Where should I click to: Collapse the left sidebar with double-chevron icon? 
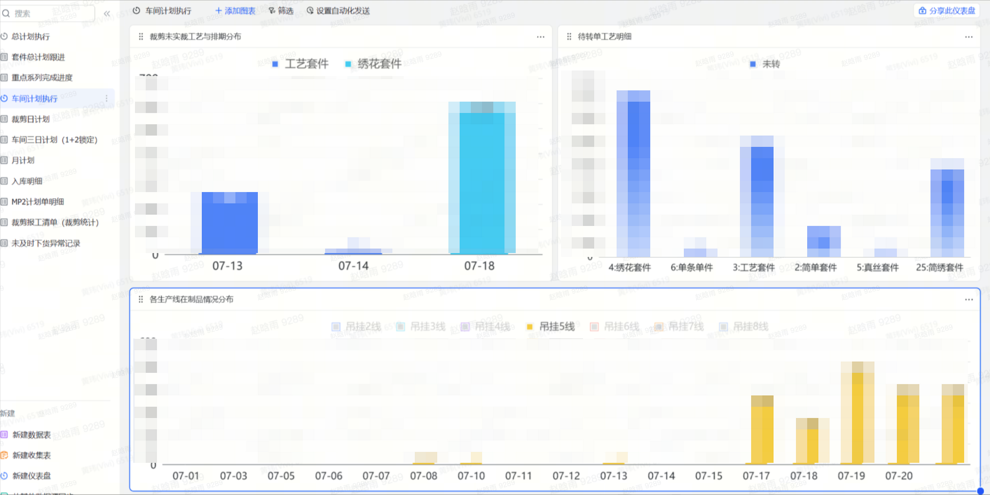point(107,13)
